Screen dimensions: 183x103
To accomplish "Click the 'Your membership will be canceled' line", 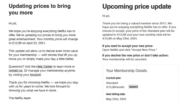I will click(x=124, y=59).
